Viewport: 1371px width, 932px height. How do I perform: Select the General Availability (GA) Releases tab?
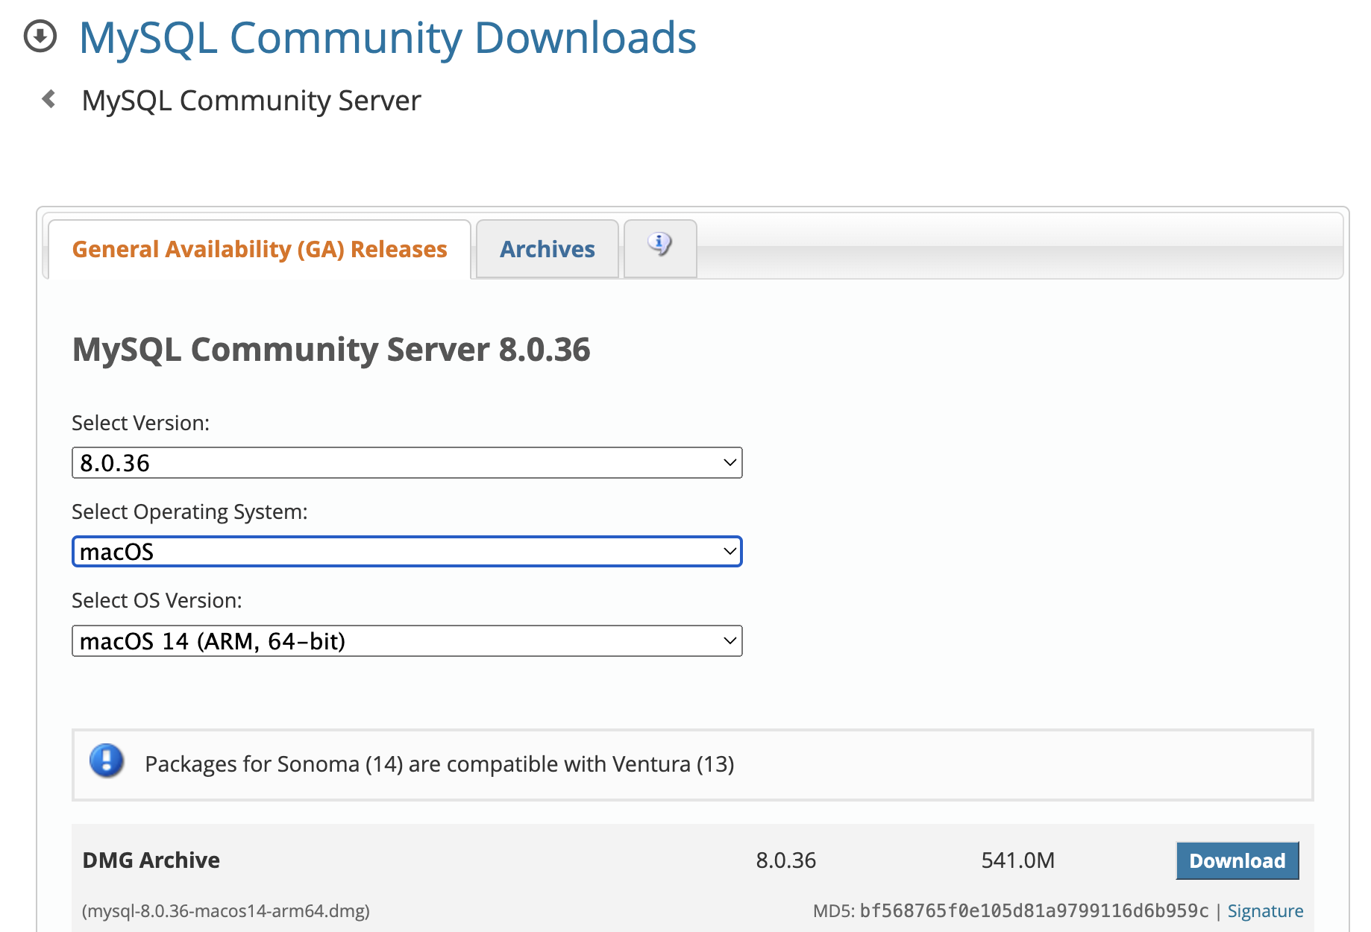(x=260, y=249)
